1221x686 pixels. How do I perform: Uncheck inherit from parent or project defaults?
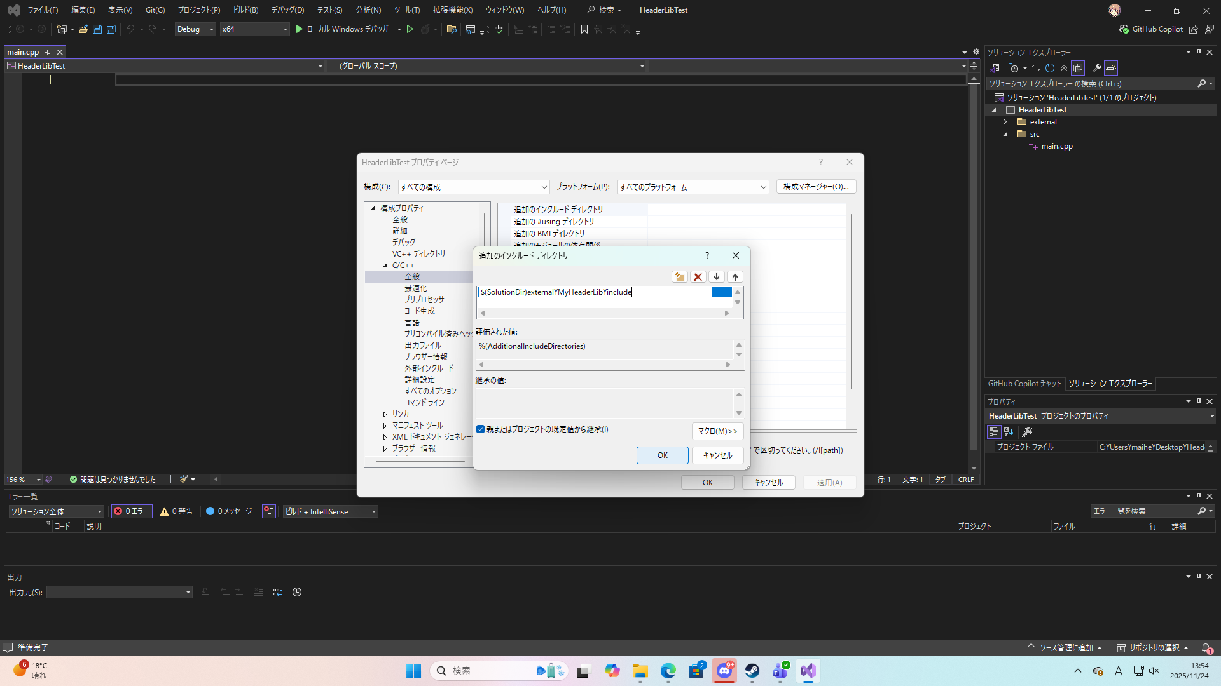[x=481, y=429]
